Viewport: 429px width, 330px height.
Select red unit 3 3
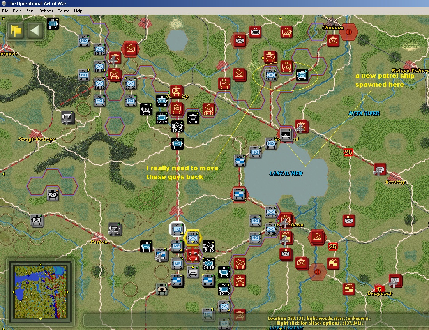[x=176, y=92]
